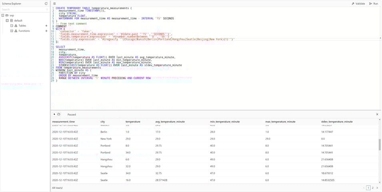Image resolution: width=382 pixels, height=192 pixels.
Task: Collapse the default database node
Action: (x=7, y=20)
